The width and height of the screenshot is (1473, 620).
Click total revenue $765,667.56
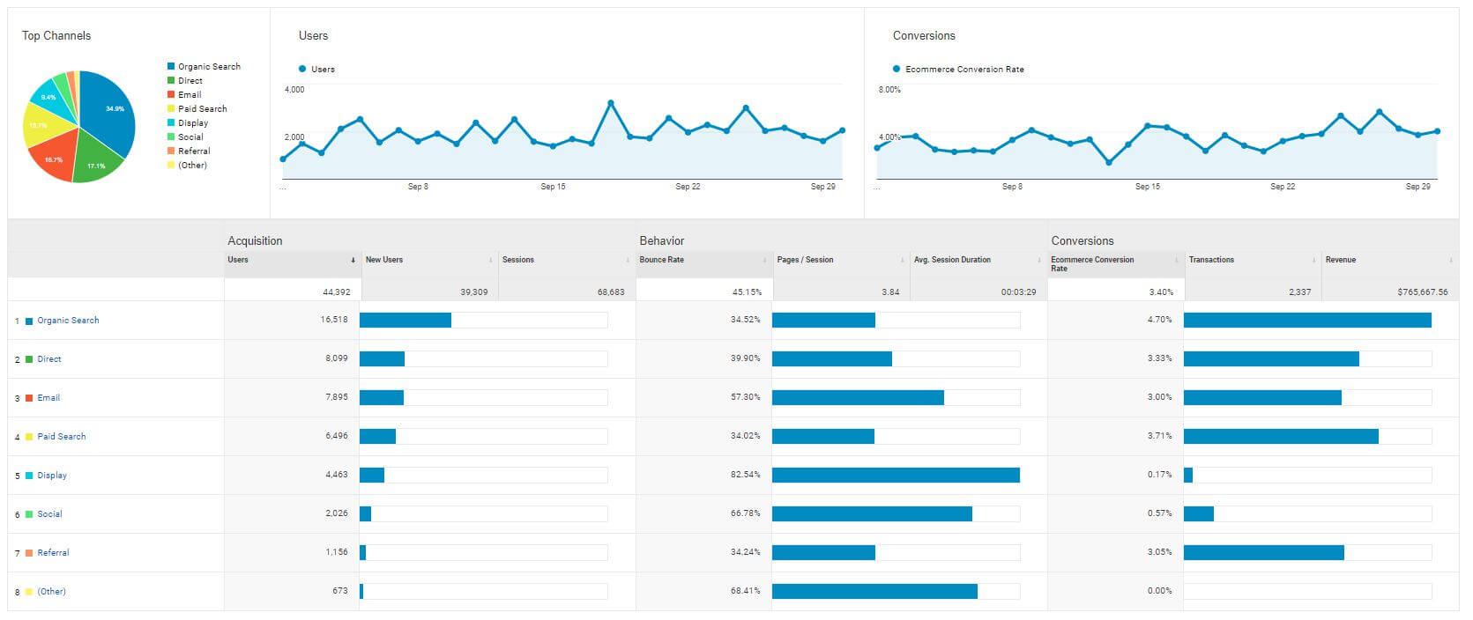[1422, 292]
